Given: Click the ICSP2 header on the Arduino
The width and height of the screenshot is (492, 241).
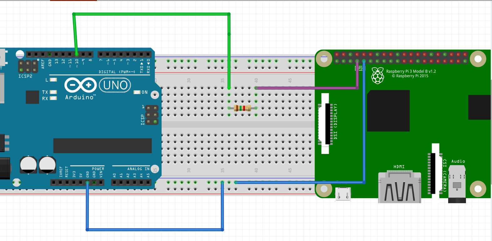Looking at the screenshot, I should click(28, 66).
